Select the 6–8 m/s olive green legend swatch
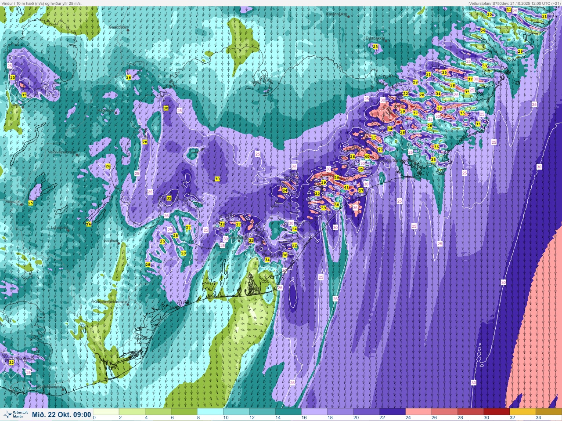The image size is (562, 421). pyautogui.click(x=184, y=412)
